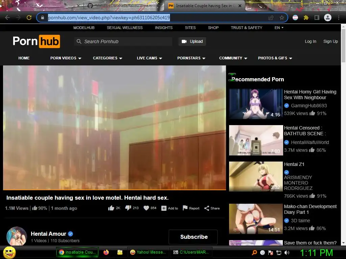346x259 pixels.
Task: Click the network monitor tray icon
Action: click(x=279, y=252)
